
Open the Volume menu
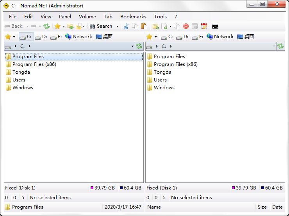[x=87, y=16]
